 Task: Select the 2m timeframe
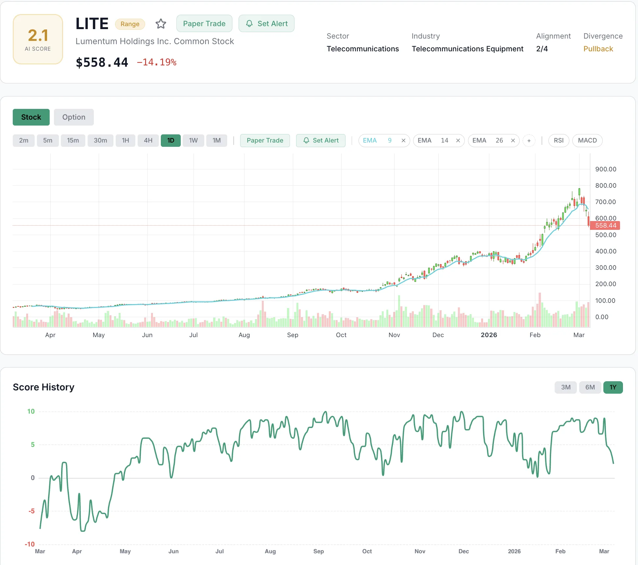[x=24, y=141]
